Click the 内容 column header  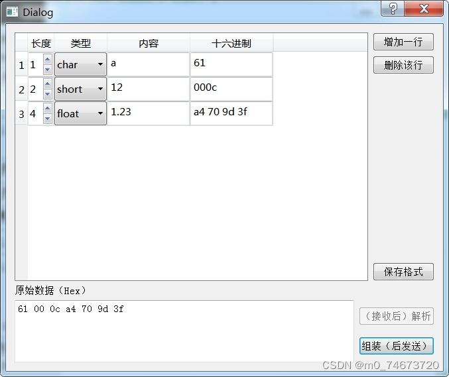coord(149,43)
